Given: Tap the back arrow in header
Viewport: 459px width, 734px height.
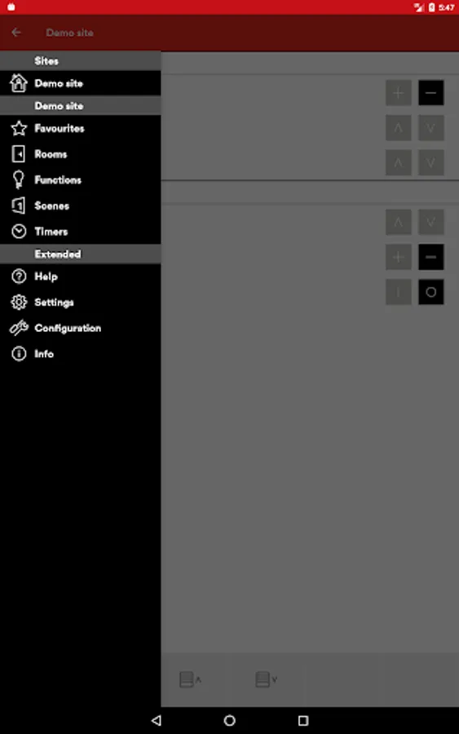Looking at the screenshot, I should (x=16, y=33).
